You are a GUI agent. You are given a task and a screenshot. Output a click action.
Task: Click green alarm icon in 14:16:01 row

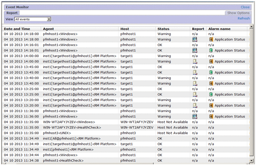211,50
